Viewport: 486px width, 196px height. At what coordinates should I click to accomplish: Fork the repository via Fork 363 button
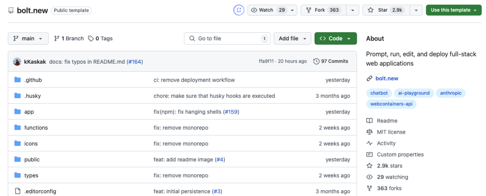[324, 10]
